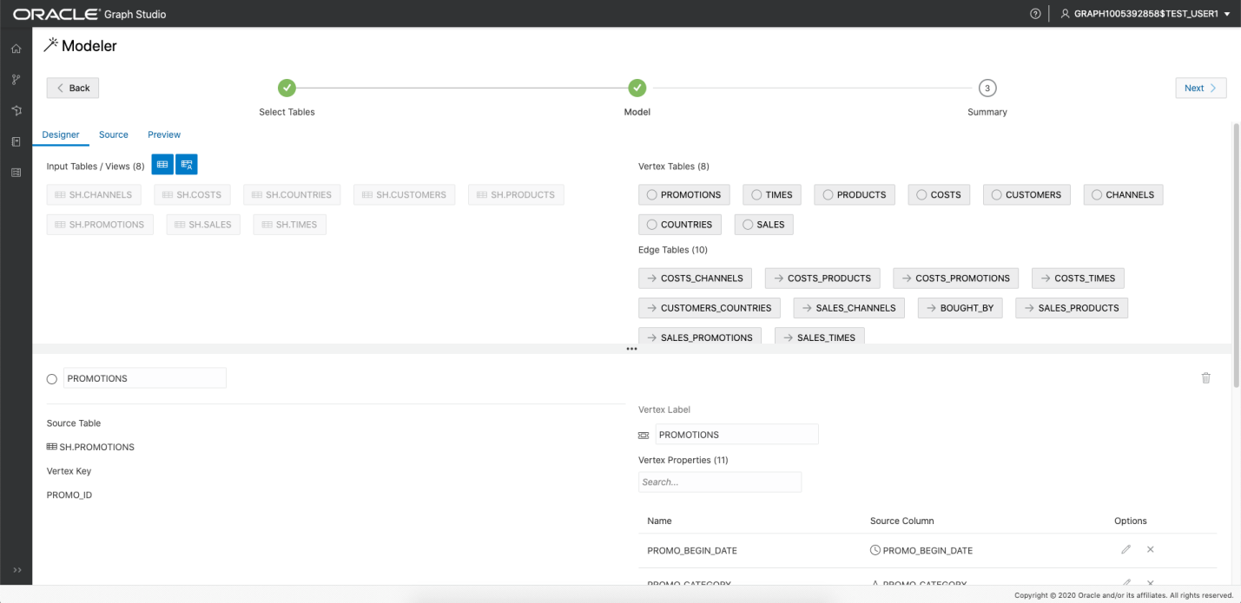Remove the PROMO_BEGIN_DATE property X icon
Viewport: 1241px width, 603px height.
(1150, 549)
